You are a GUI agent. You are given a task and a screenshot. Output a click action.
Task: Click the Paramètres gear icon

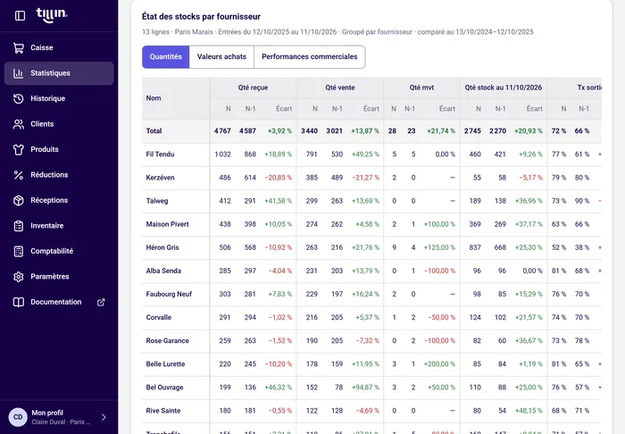pyautogui.click(x=19, y=277)
